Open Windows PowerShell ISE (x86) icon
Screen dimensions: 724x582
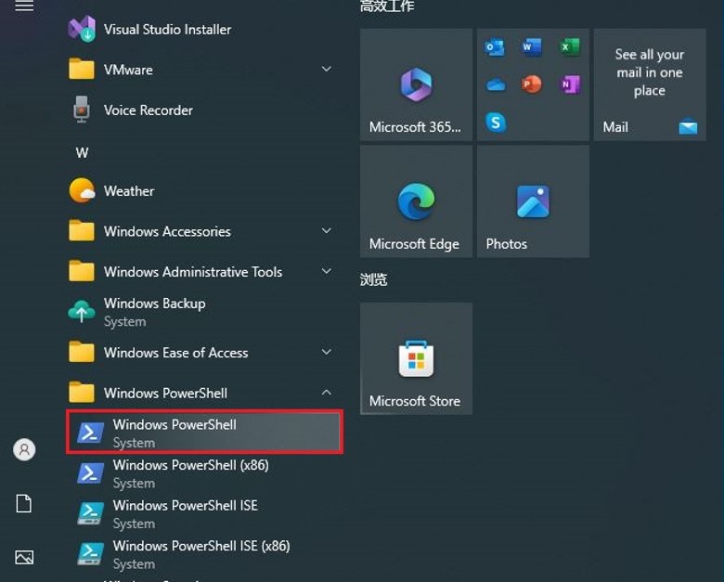[90, 554]
